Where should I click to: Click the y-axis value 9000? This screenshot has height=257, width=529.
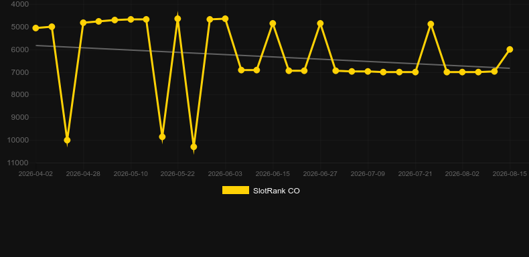(x=20, y=118)
